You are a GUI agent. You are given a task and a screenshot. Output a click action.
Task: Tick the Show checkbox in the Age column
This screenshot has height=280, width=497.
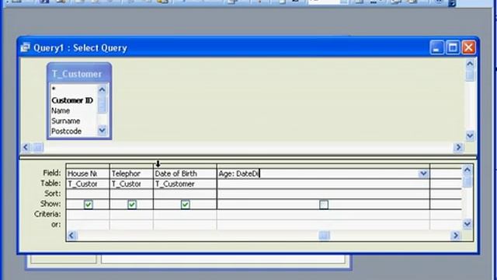coord(324,205)
